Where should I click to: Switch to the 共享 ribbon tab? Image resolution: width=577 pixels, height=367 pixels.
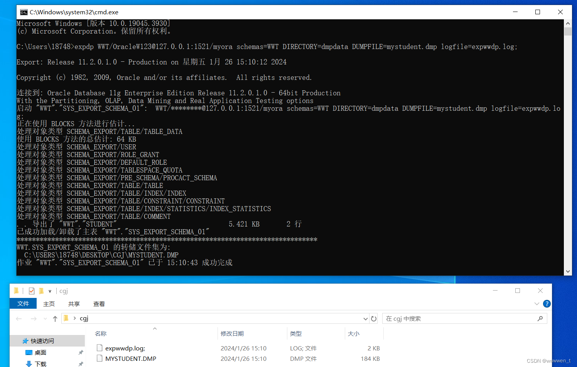pyautogui.click(x=74, y=304)
